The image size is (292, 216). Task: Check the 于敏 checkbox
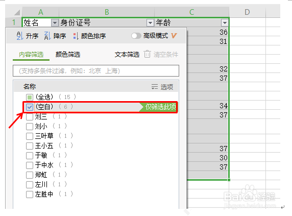[30, 155]
